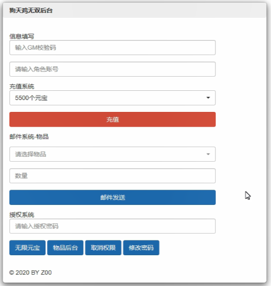271x286 pixels.
Task: Click the caret arrow beside 5500个元宝
Action: pos(208,98)
